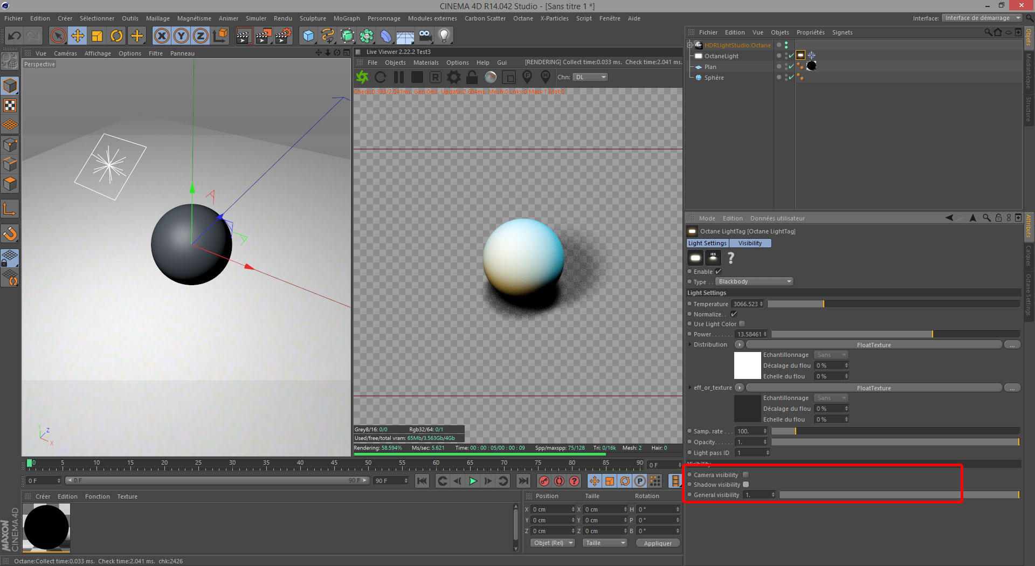Open the Chn channel dropdown showing DL

point(590,77)
